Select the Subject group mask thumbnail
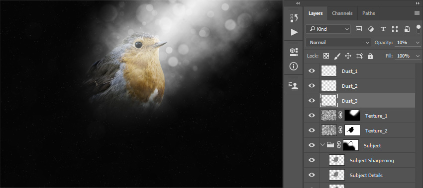This screenshot has height=188, width=423. pos(351,145)
